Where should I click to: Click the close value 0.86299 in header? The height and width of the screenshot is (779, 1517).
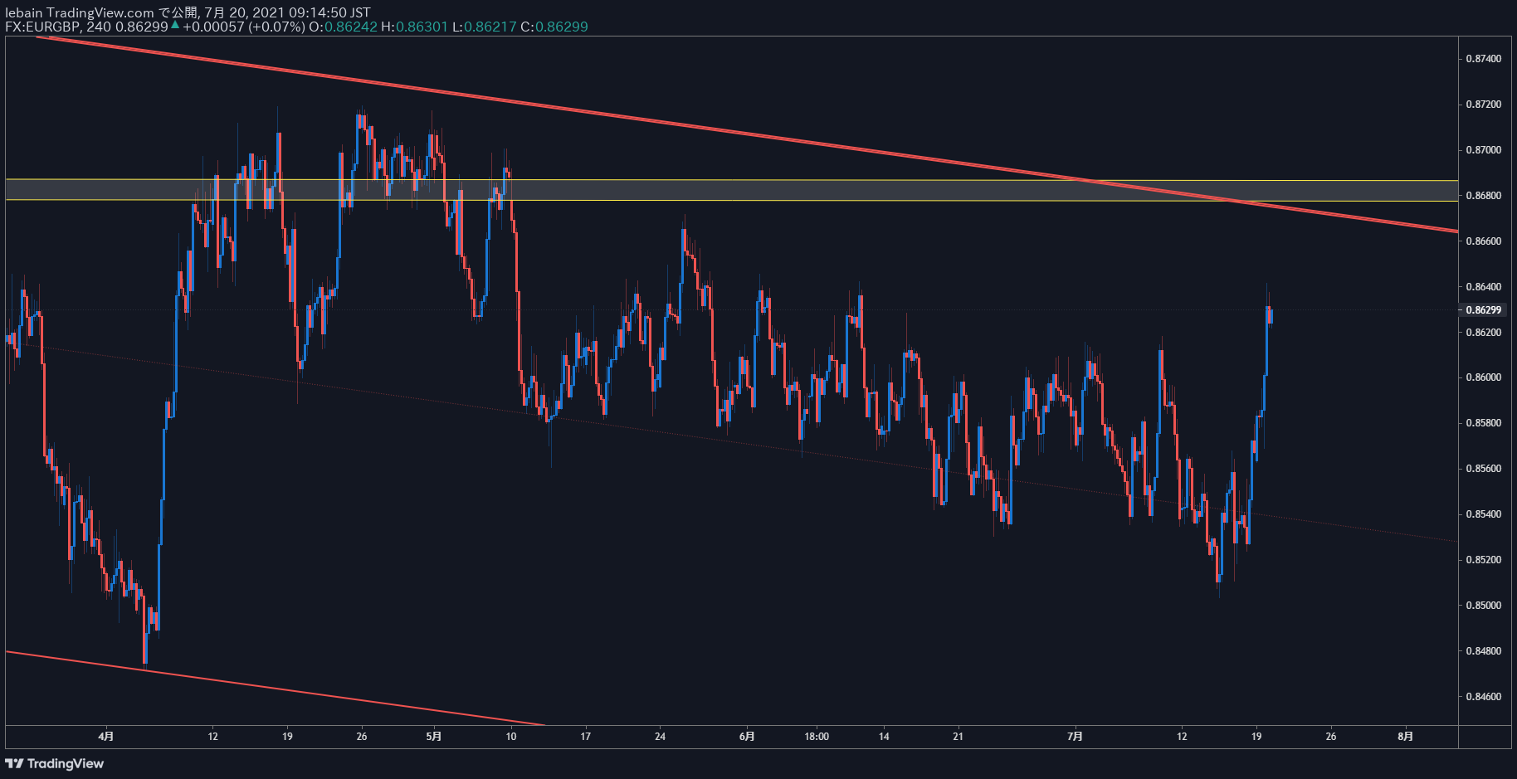click(562, 27)
